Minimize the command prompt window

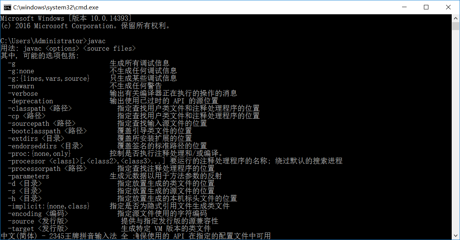[x=404, y=7]
